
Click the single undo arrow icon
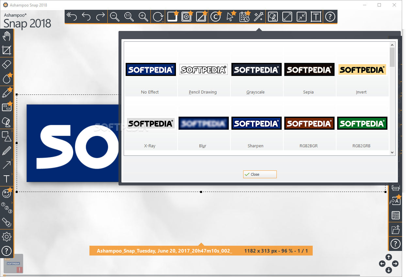click(x=86, y=16)
